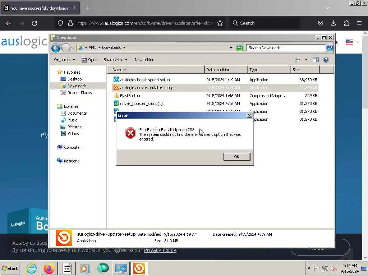Open Firefox downloads panel
368x276 pixels.
point(333,23)
